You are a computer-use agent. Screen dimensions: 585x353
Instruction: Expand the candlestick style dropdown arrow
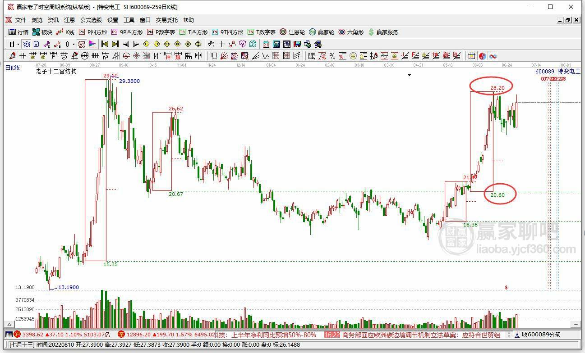pos(74,44)
